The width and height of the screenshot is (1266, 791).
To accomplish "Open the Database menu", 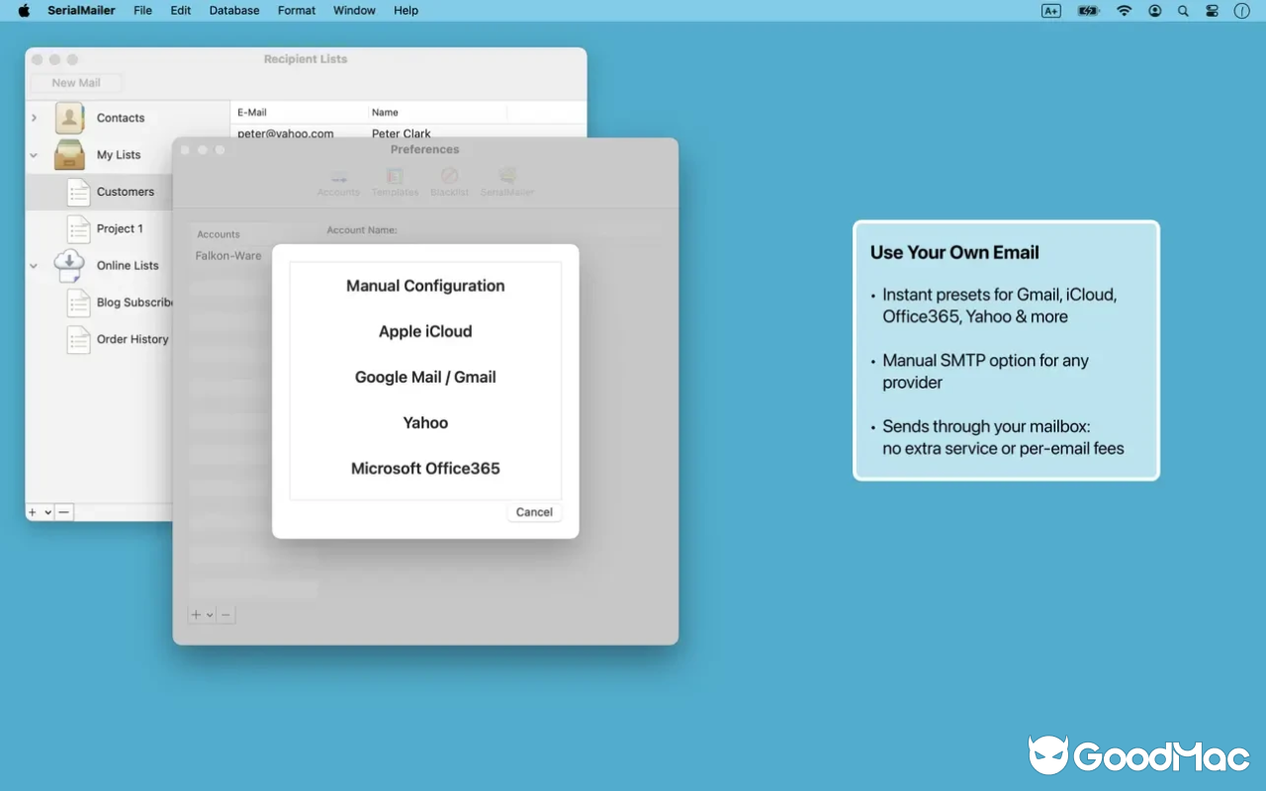I will tap(233, 10).
